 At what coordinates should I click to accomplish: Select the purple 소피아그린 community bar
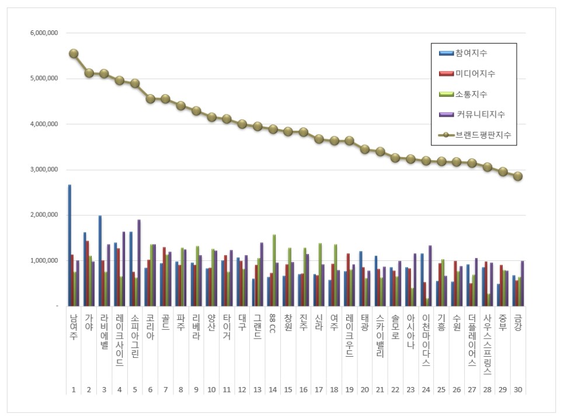(139, 263)
